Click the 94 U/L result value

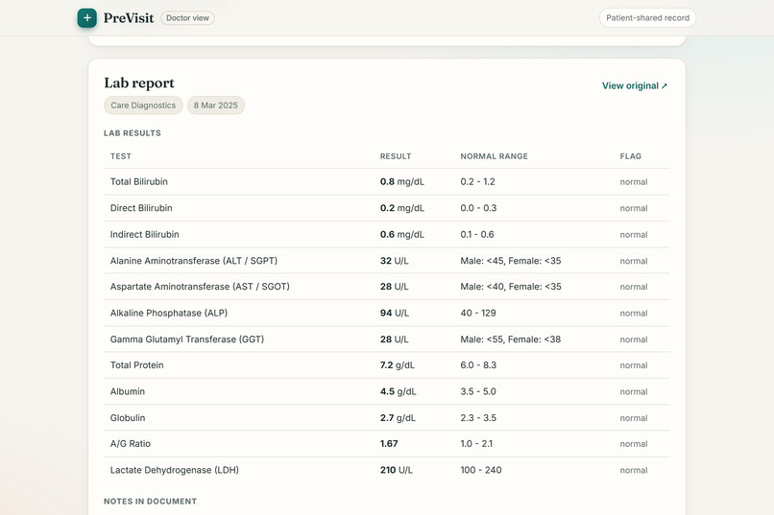point(395,313)
